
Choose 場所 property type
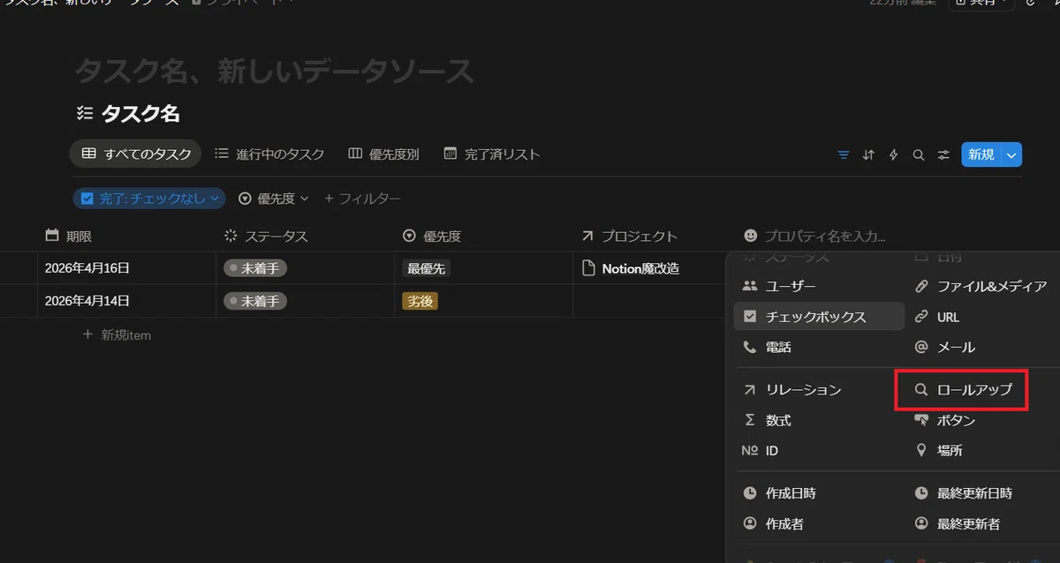pyautogui.click(x=983, y=450)
